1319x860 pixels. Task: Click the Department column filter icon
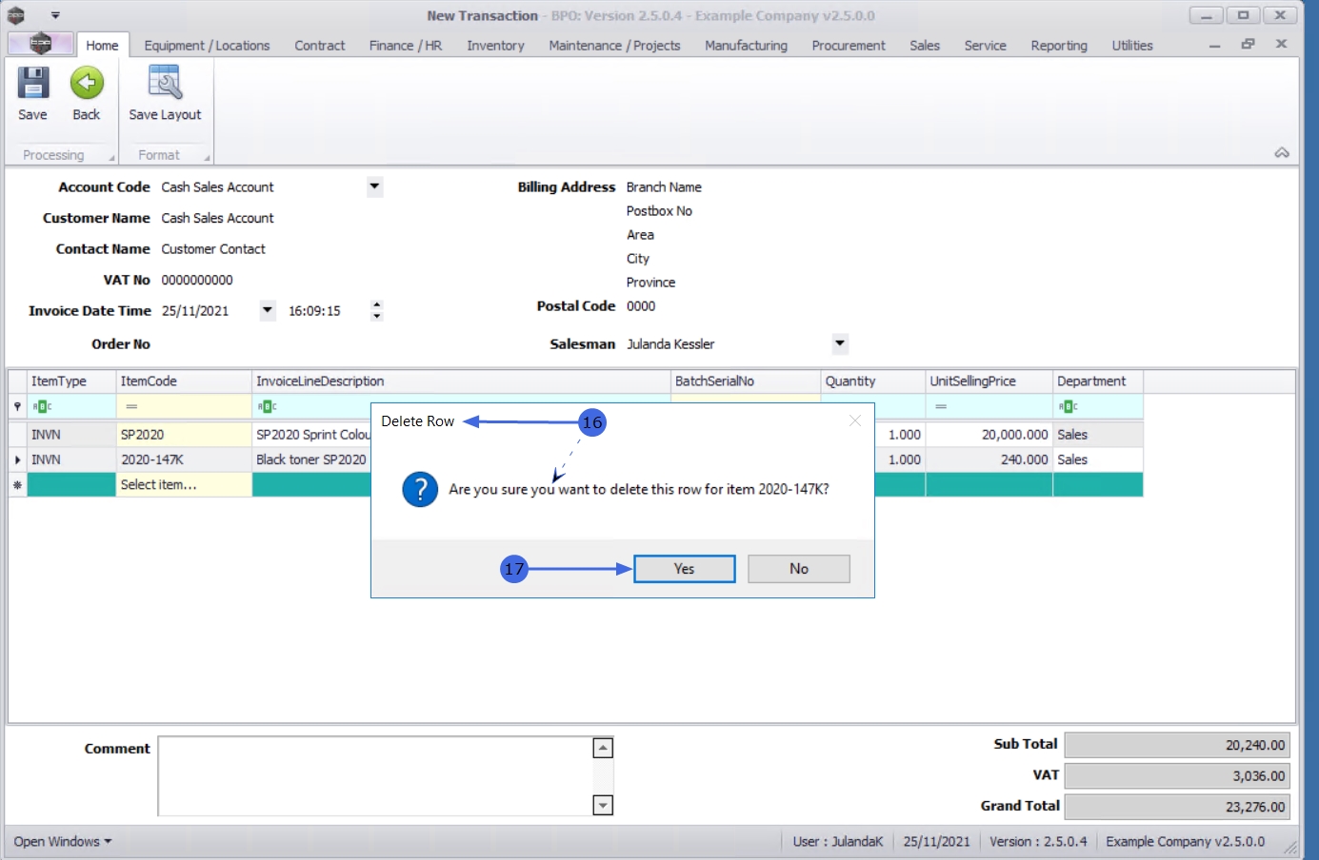click(1069, 407)
